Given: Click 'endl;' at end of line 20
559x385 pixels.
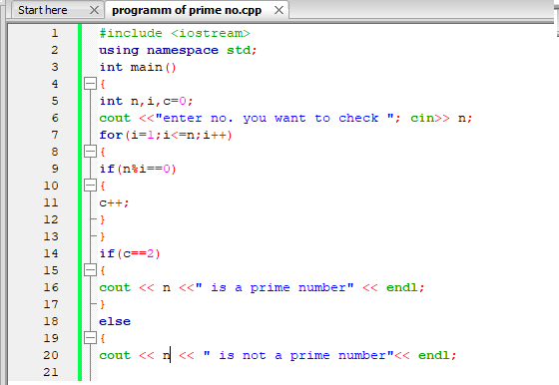Looking at the screenshot, I should point(437,355).
